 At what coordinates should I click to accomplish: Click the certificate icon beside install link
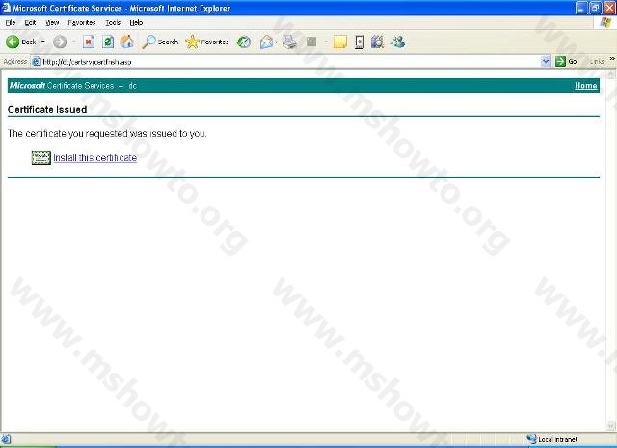tap(40, 158)
